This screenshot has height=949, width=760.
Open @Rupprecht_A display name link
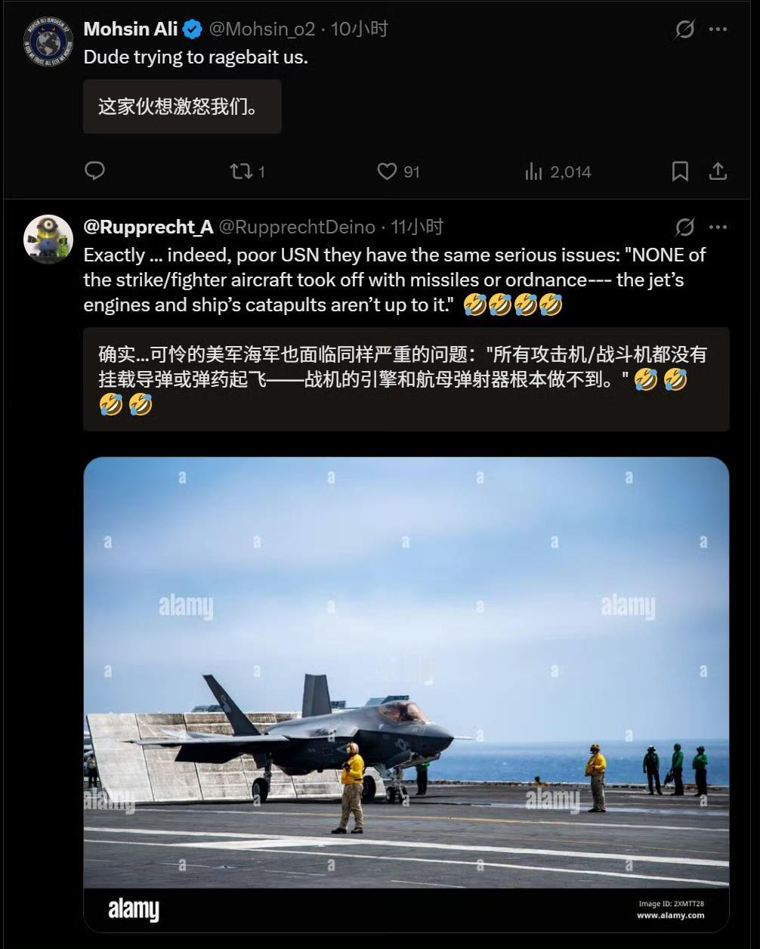click(148, 227)
